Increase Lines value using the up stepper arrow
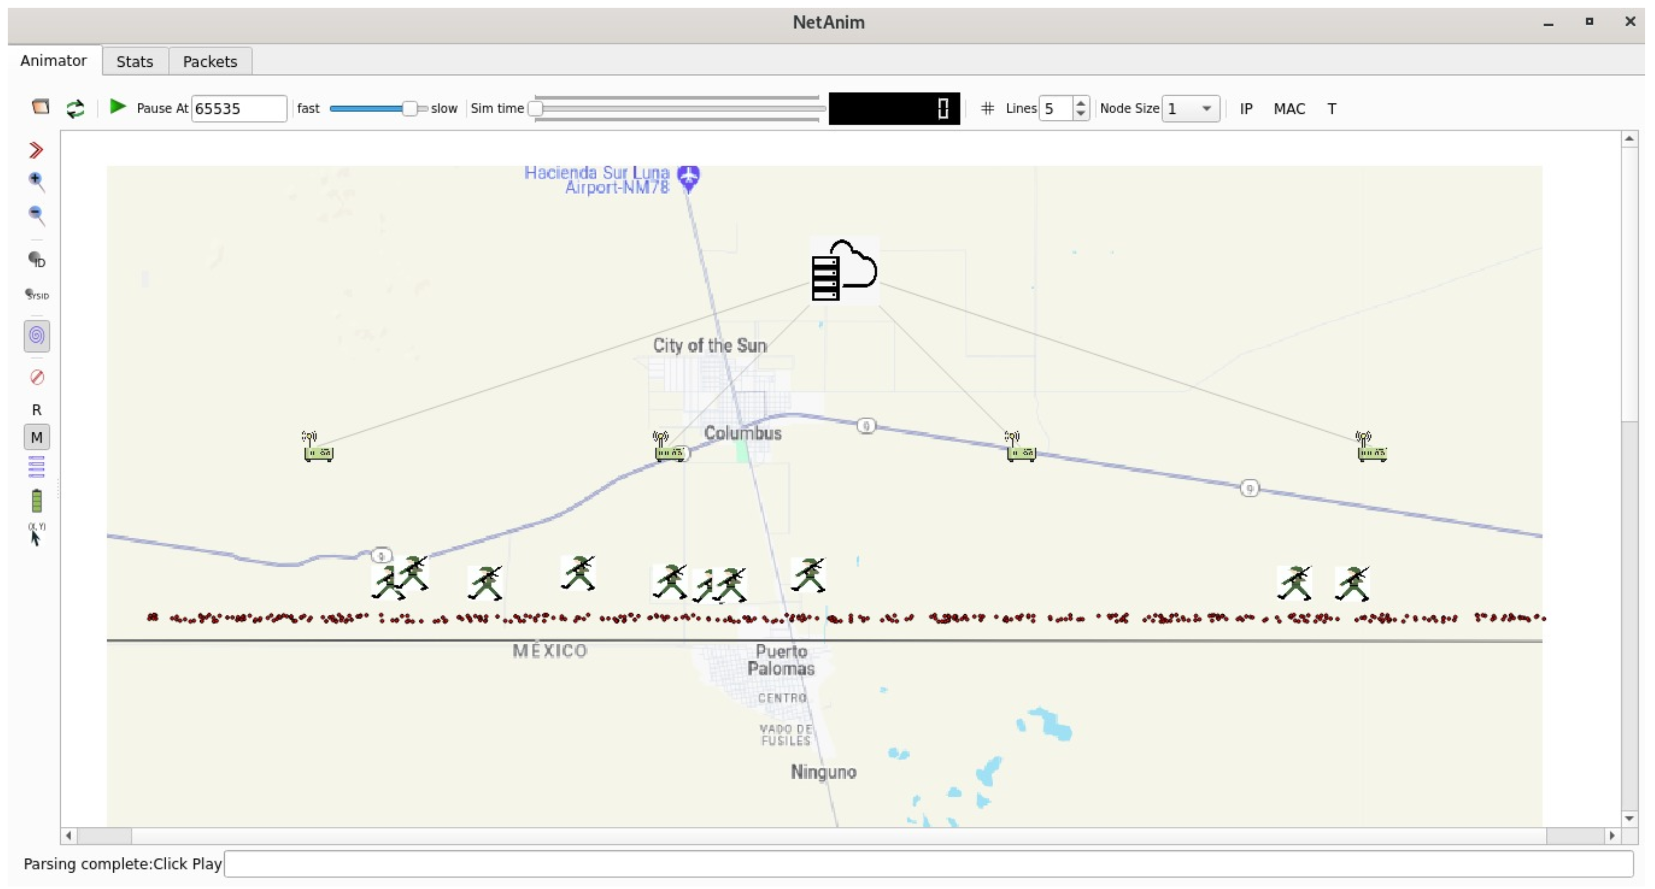 point(1081,102)
